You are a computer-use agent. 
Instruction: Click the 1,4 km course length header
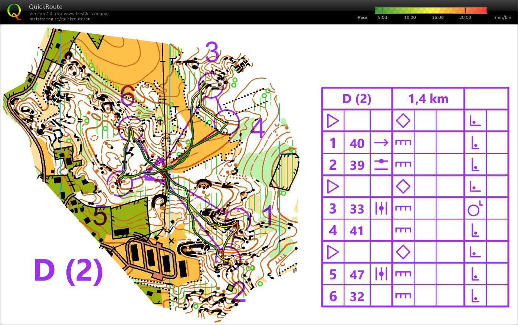[428, 99]
